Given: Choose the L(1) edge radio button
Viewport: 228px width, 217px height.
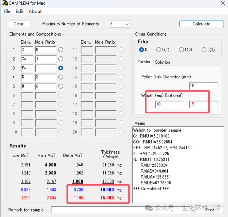Looking at the screenshot, I should pyautogui.click(x=158, y=50).
